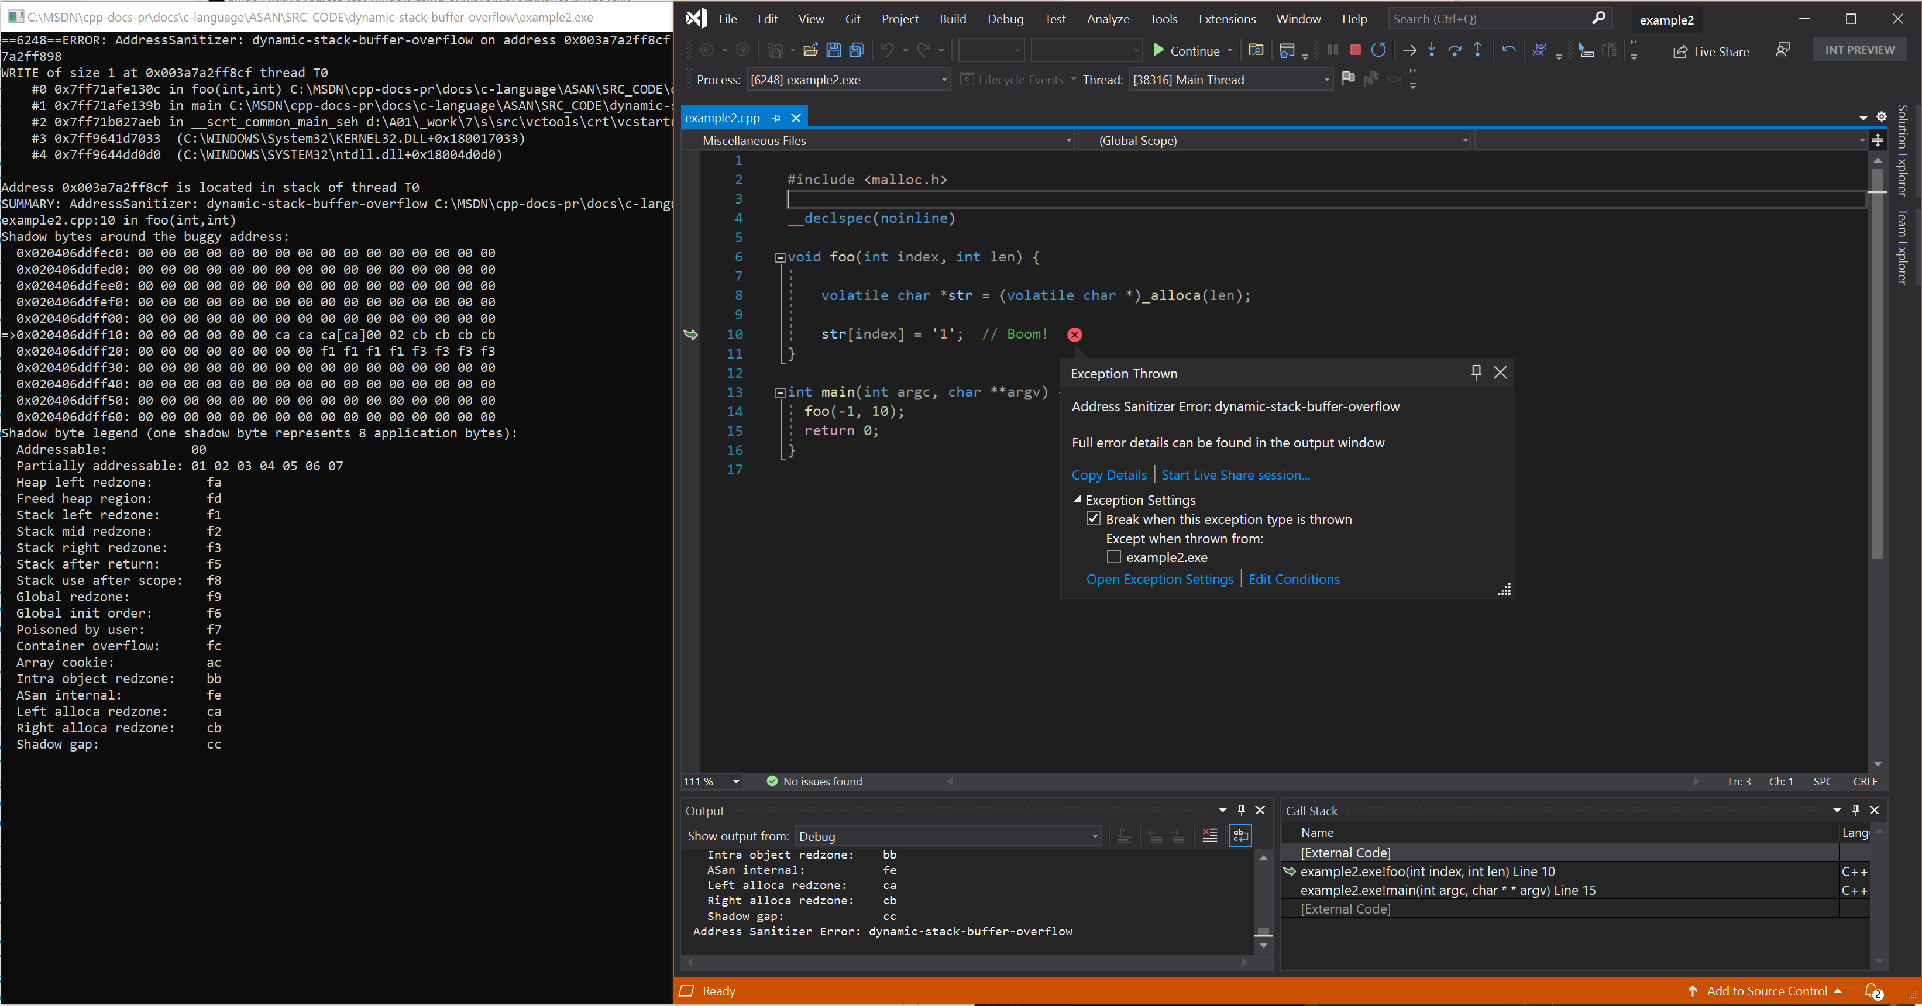Drag the Output panel scrollbar

click(1261, 926)
